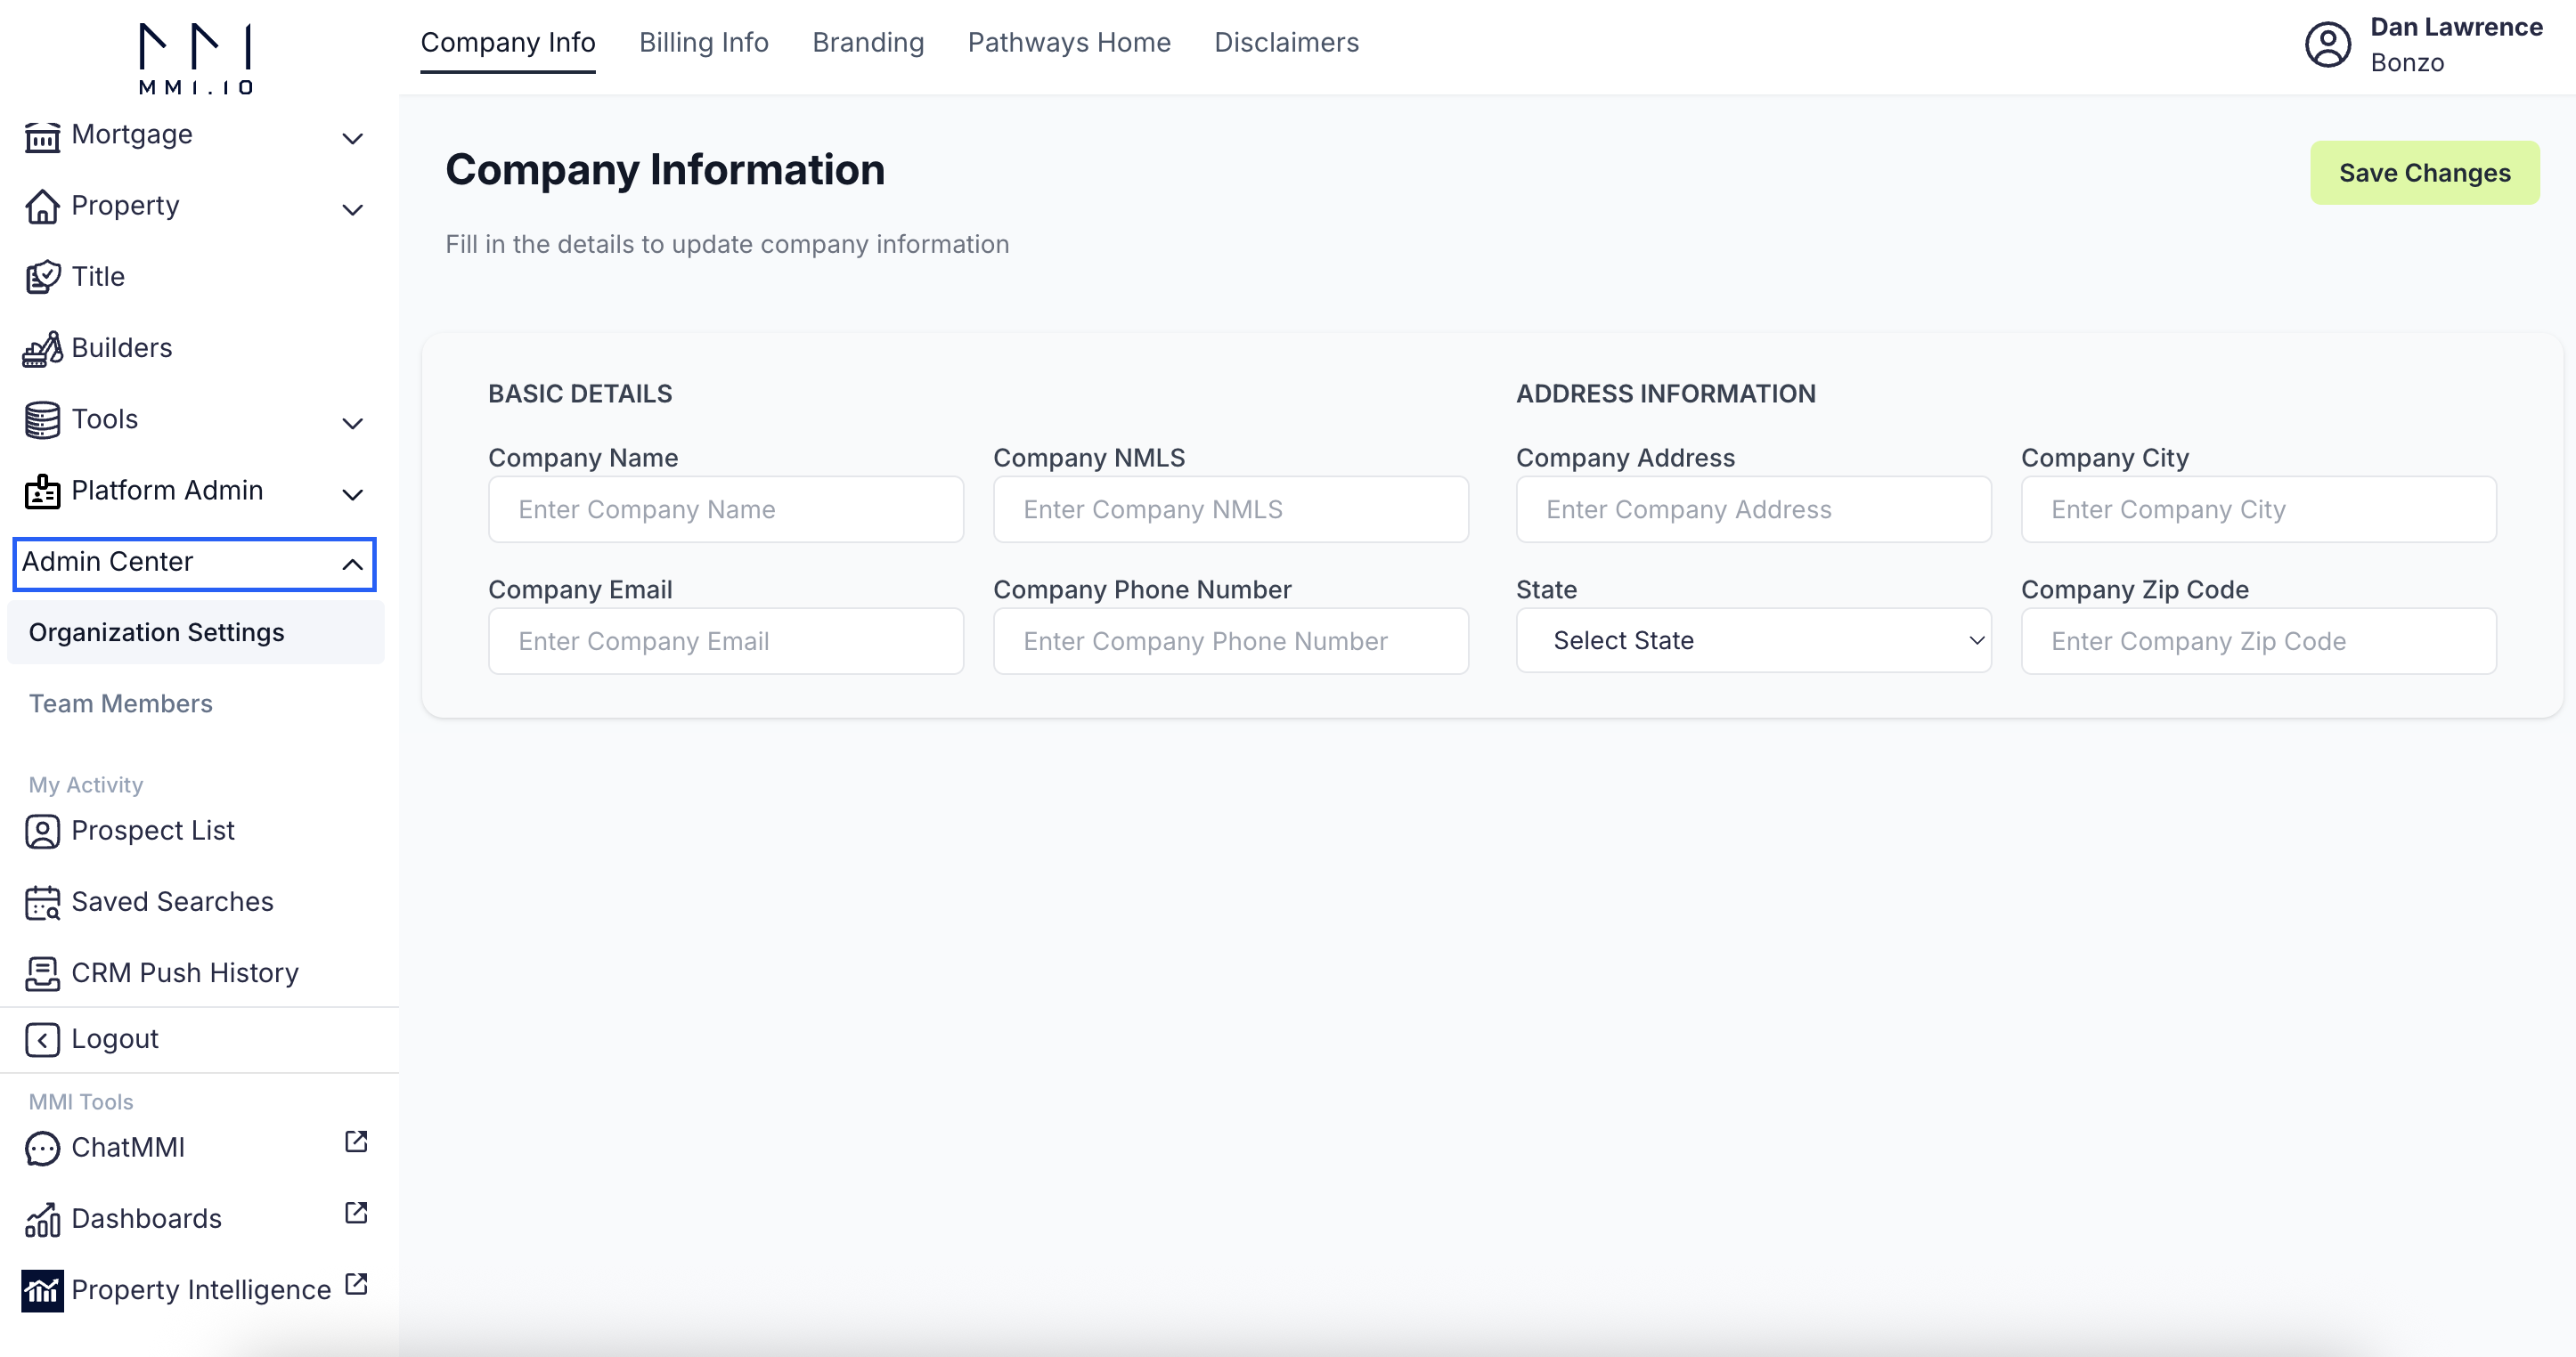Open Organization Settings in sidebar

point(196,632)
